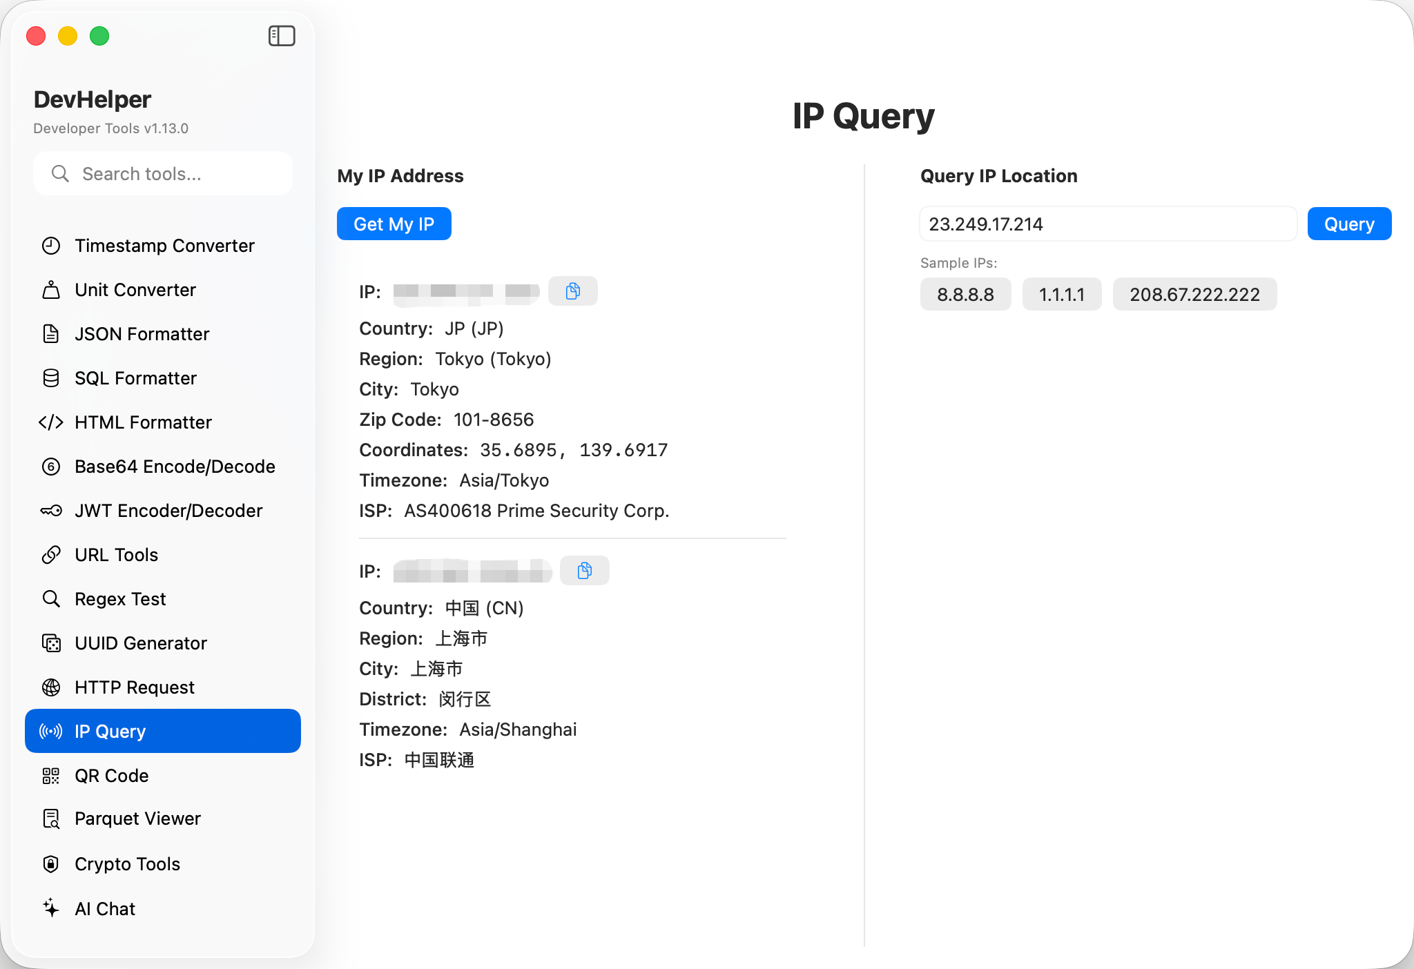Click the SQL Formatter database icon
Image resolution: width=1414 pixels, height=969 pixels.
[51, 378]
